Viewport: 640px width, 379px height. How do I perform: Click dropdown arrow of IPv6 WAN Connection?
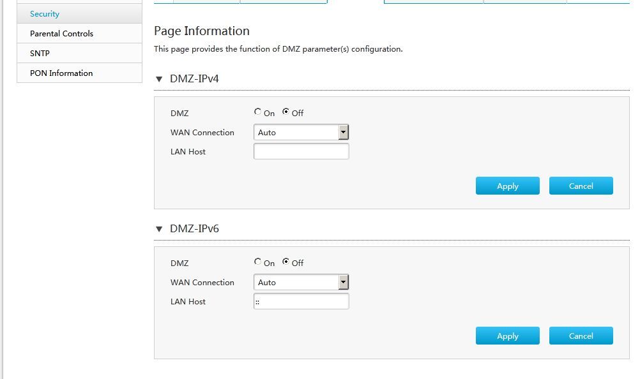(x=343, y=283)
